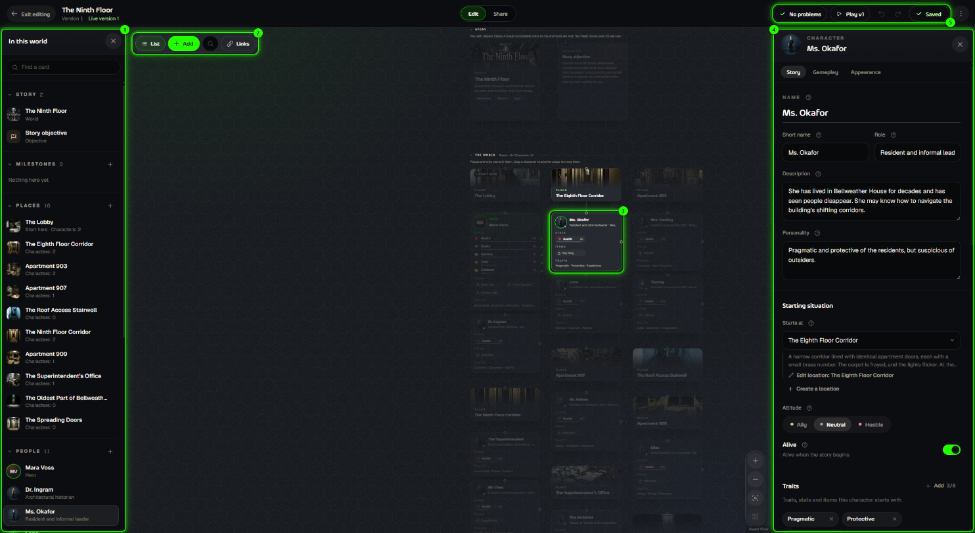
Task: Click the undo arrow icon
Action: point(881,14)
